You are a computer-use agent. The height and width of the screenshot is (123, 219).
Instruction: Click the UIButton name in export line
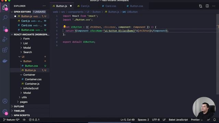(x=88, y=42)
